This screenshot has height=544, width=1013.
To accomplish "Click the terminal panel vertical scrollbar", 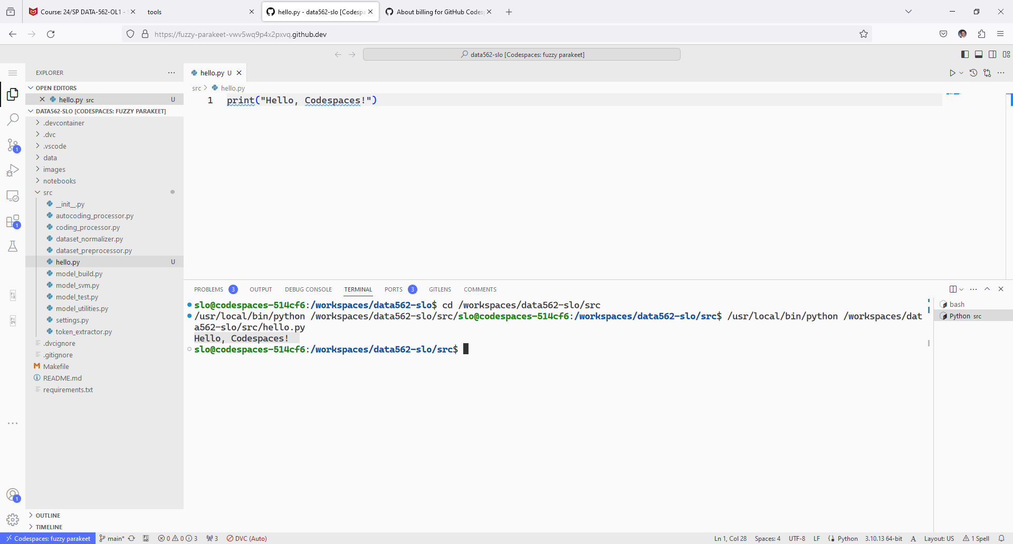I will [929, 343].
